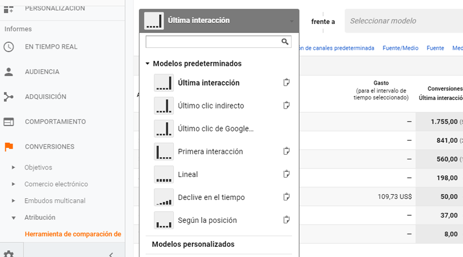The width and height of the screenshot is (463, 257).
Task: Click the Última interacción model bar icon in list
Action: coord(164,83)
